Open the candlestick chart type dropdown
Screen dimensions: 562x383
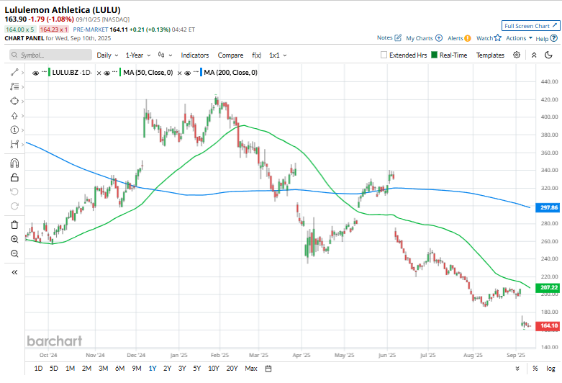[166, 55]
